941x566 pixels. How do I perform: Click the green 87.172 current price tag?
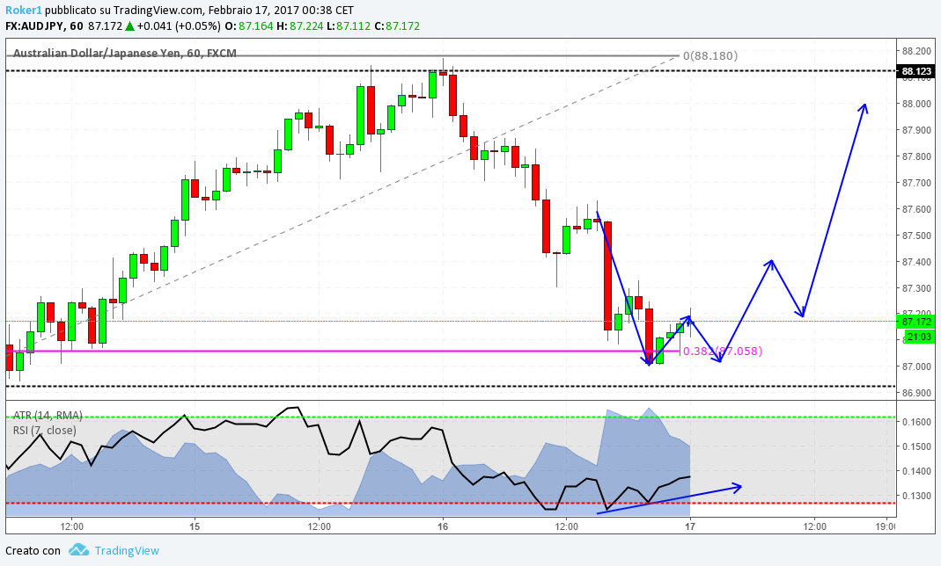point(916,322)
